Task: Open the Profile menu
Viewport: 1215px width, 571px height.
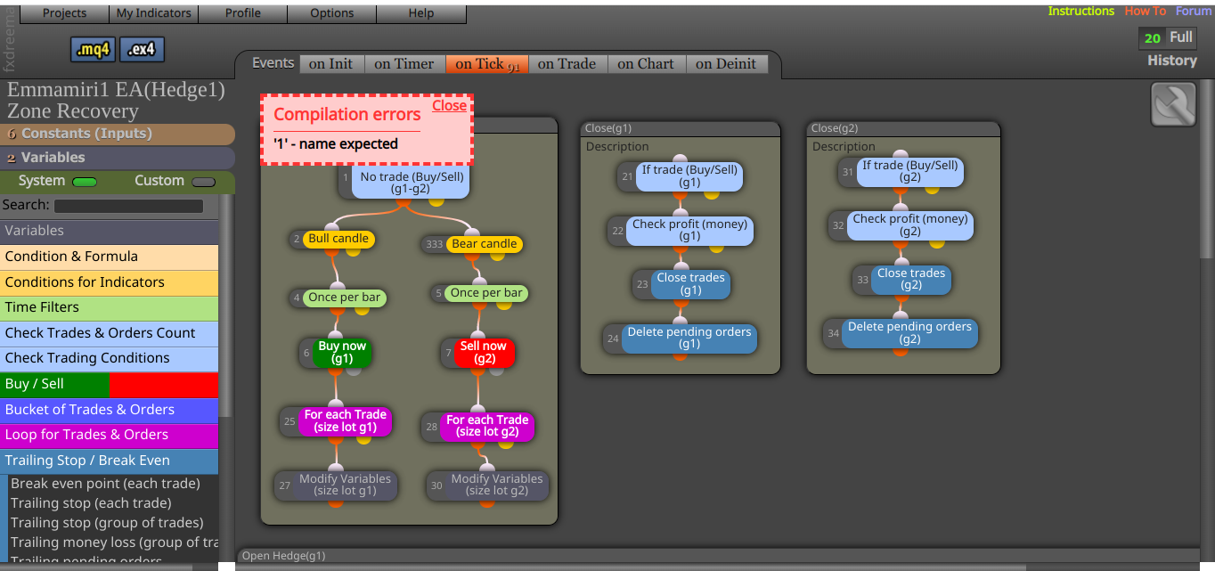Action: tap(243, 13)
